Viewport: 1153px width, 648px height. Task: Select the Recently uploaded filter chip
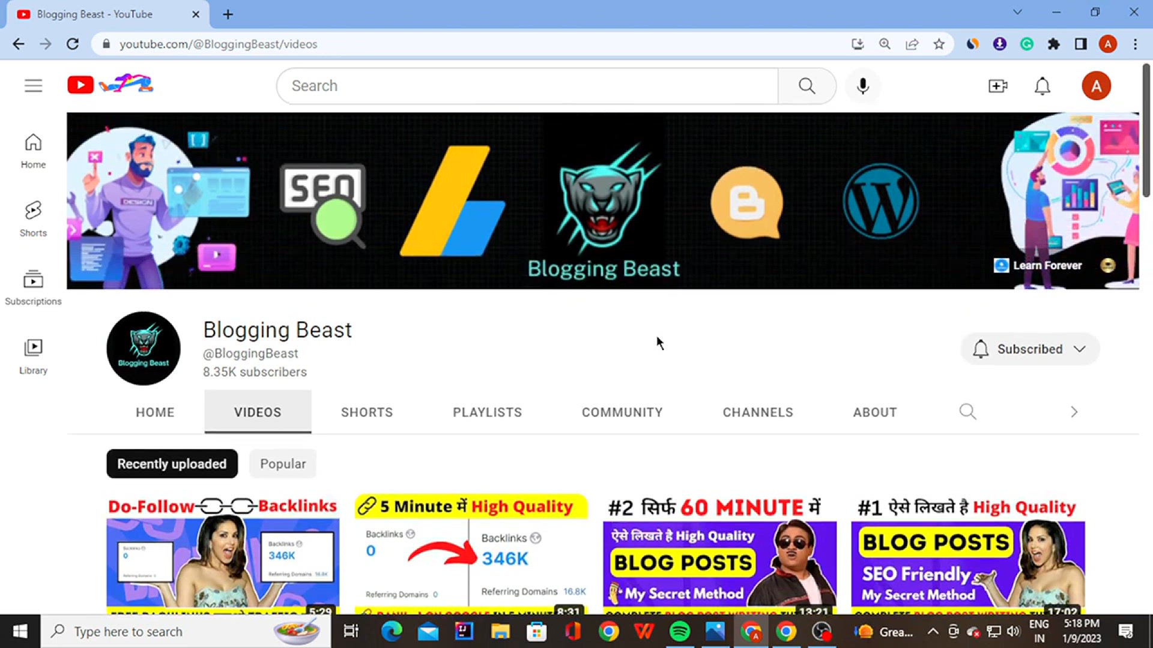pos(172,464)
